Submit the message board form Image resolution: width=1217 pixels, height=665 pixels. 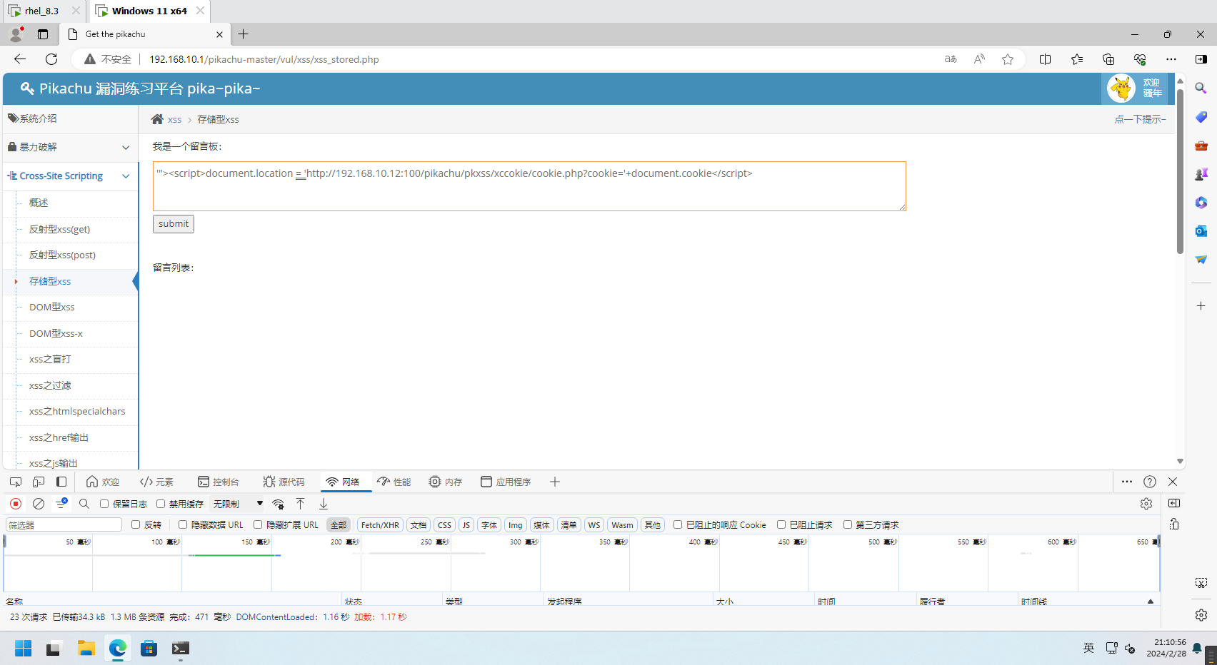pos(174,224)
